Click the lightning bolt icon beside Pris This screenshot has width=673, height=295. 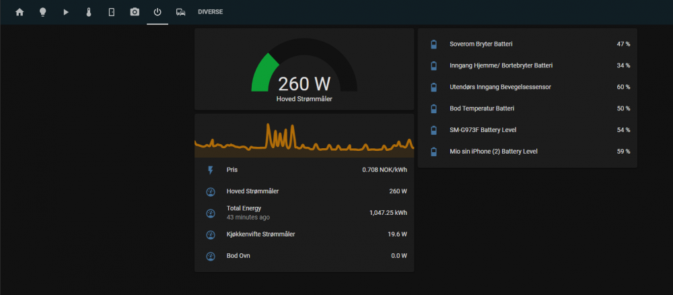(x=210, y=170)
